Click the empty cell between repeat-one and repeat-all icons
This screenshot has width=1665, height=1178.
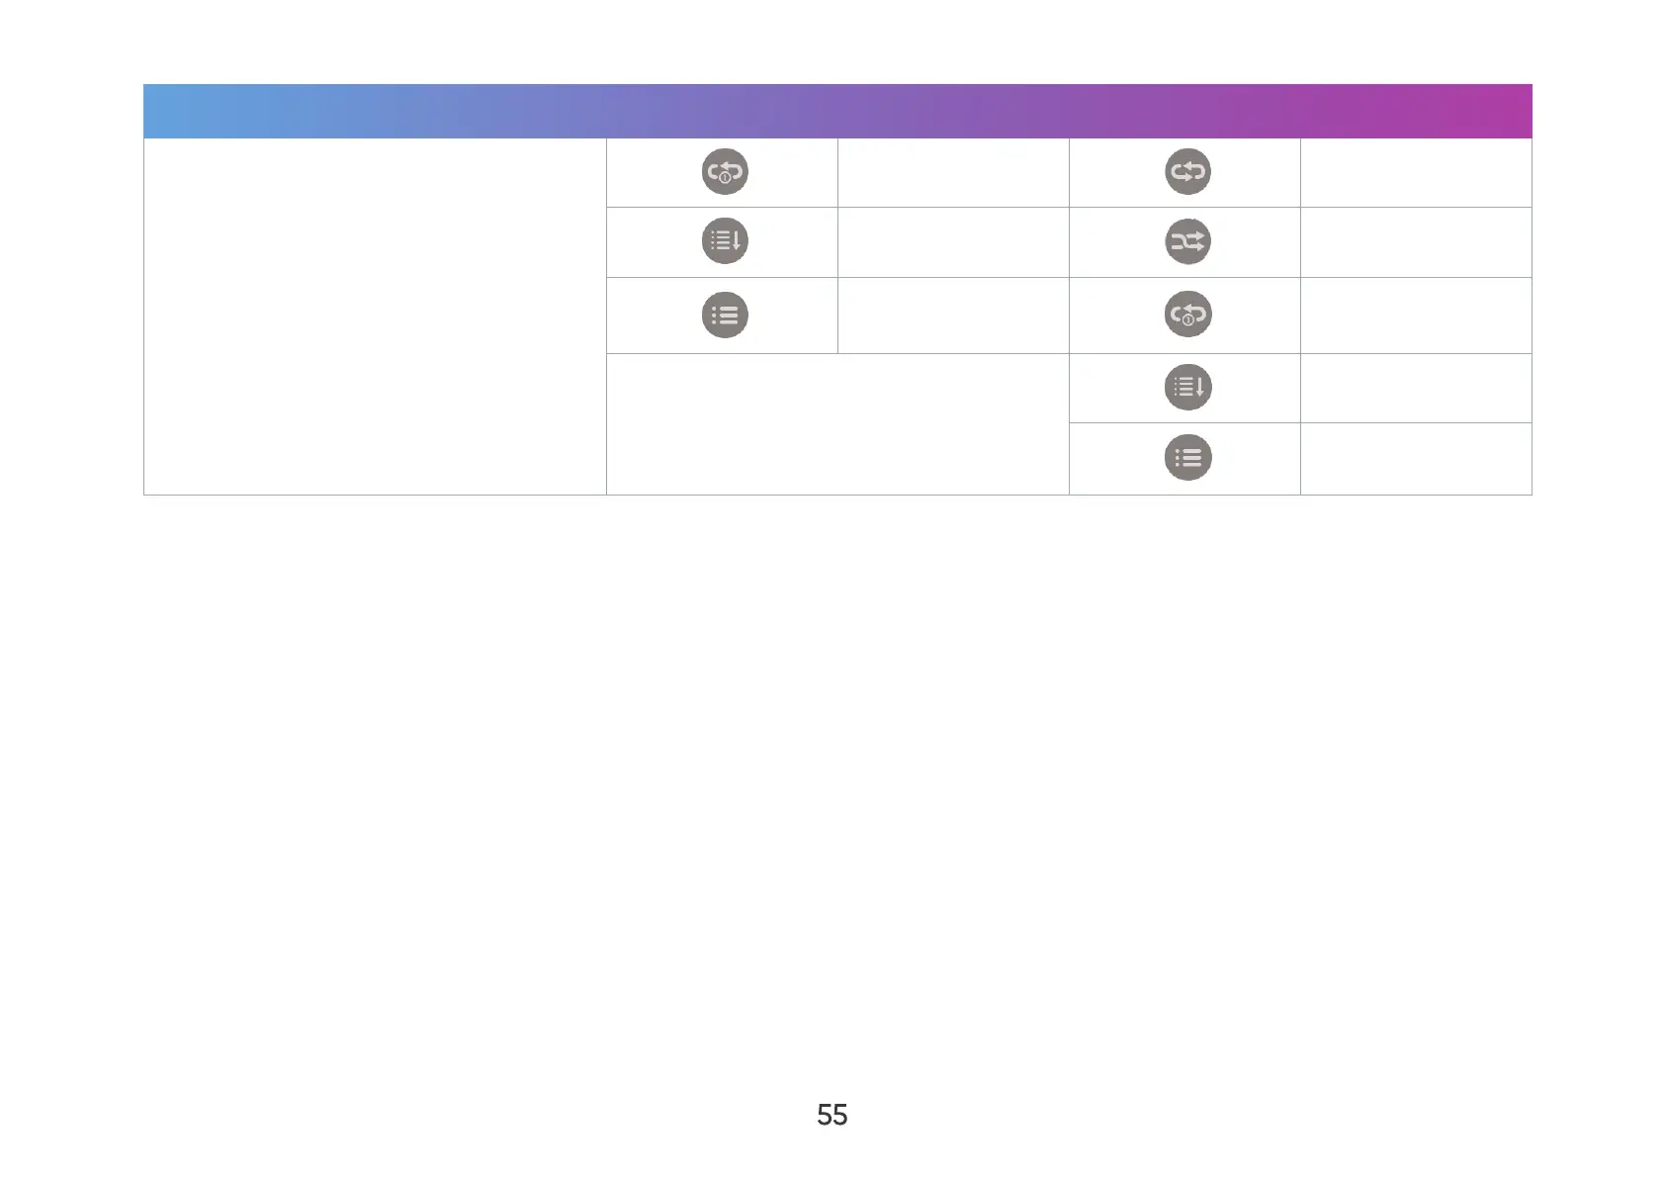click(953, 173)
